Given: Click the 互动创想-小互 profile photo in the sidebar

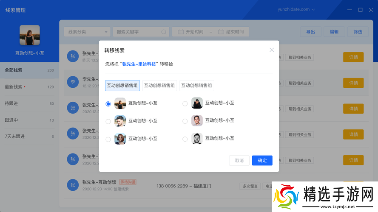Looking at the screenshot, I should (x=30, y=35).
